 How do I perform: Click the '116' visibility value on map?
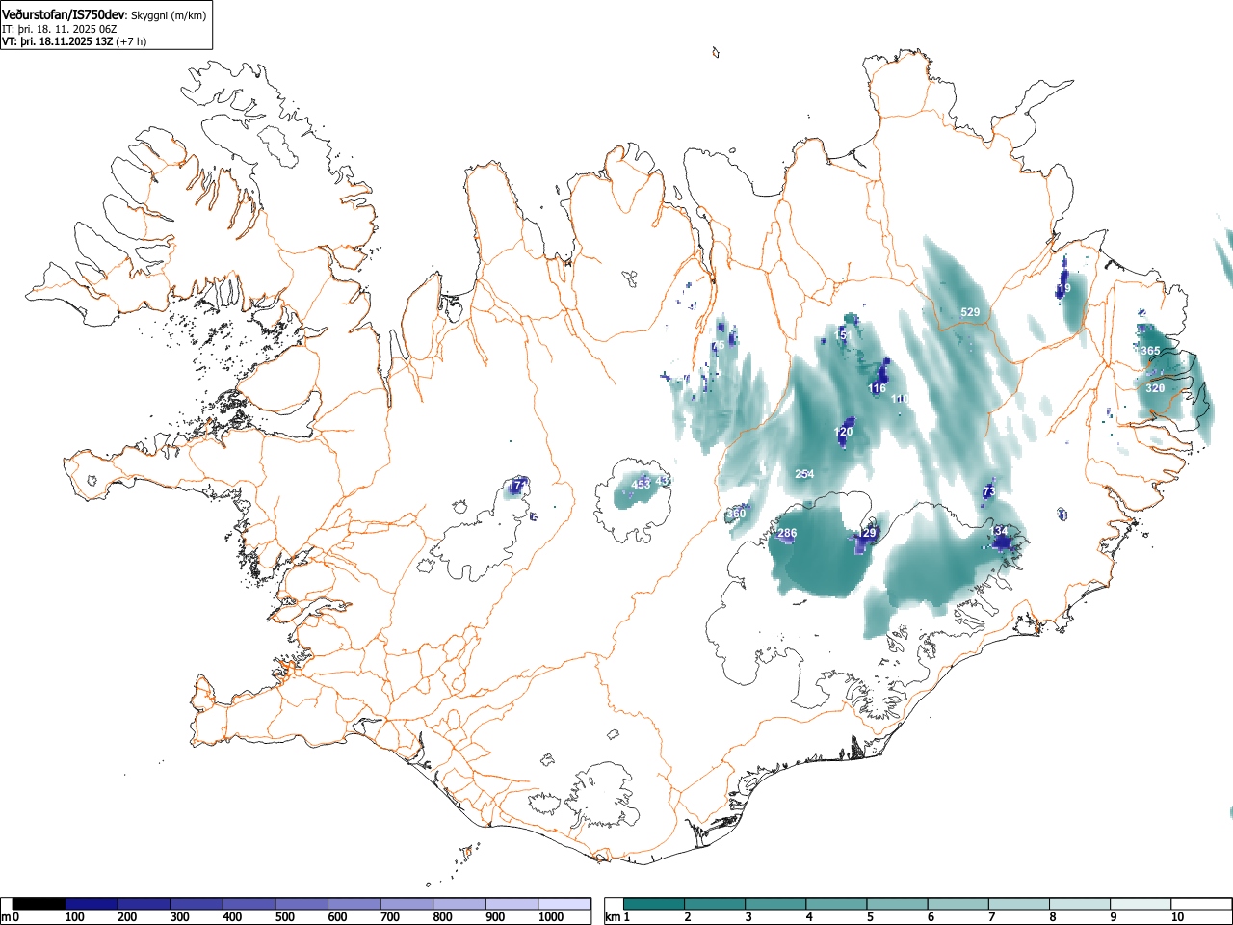[877, 388]
